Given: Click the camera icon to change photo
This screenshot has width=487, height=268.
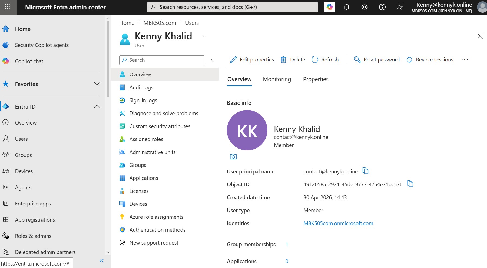Looking at the screenshot, I should pyautogui.click(x=233, y=157).
